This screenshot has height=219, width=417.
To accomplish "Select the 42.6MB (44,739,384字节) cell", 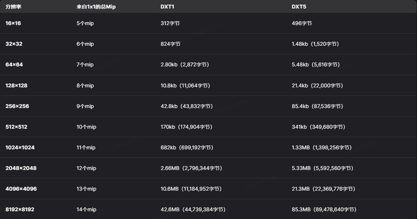I will (193, 209).
